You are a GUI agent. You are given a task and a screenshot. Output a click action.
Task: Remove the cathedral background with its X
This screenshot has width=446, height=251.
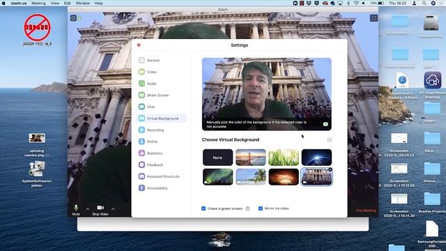(330, 169)
